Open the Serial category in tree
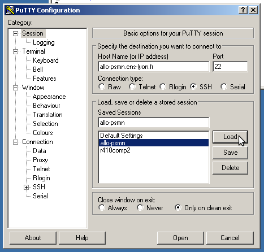Image resolution: width=264 pixels, height=252 pixels. tap(40, 196)
